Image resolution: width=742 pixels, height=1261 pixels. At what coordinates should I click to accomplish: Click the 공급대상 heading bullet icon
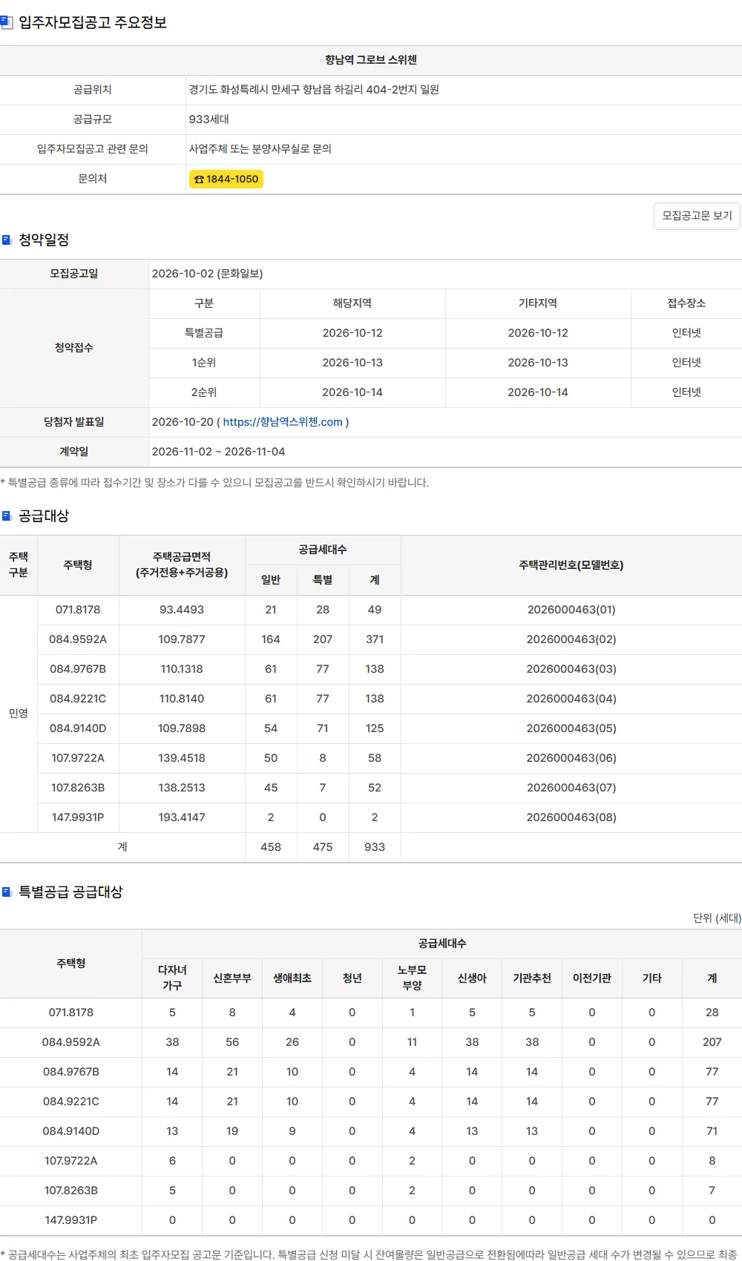click(7, 516)
